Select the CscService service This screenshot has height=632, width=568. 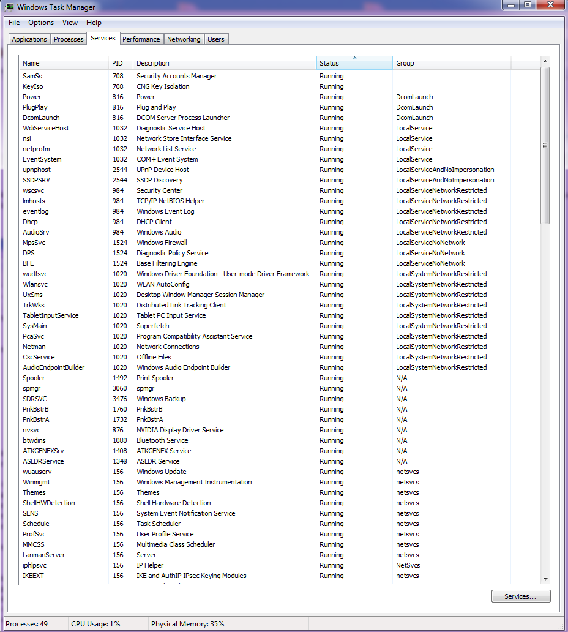[279, 358]
